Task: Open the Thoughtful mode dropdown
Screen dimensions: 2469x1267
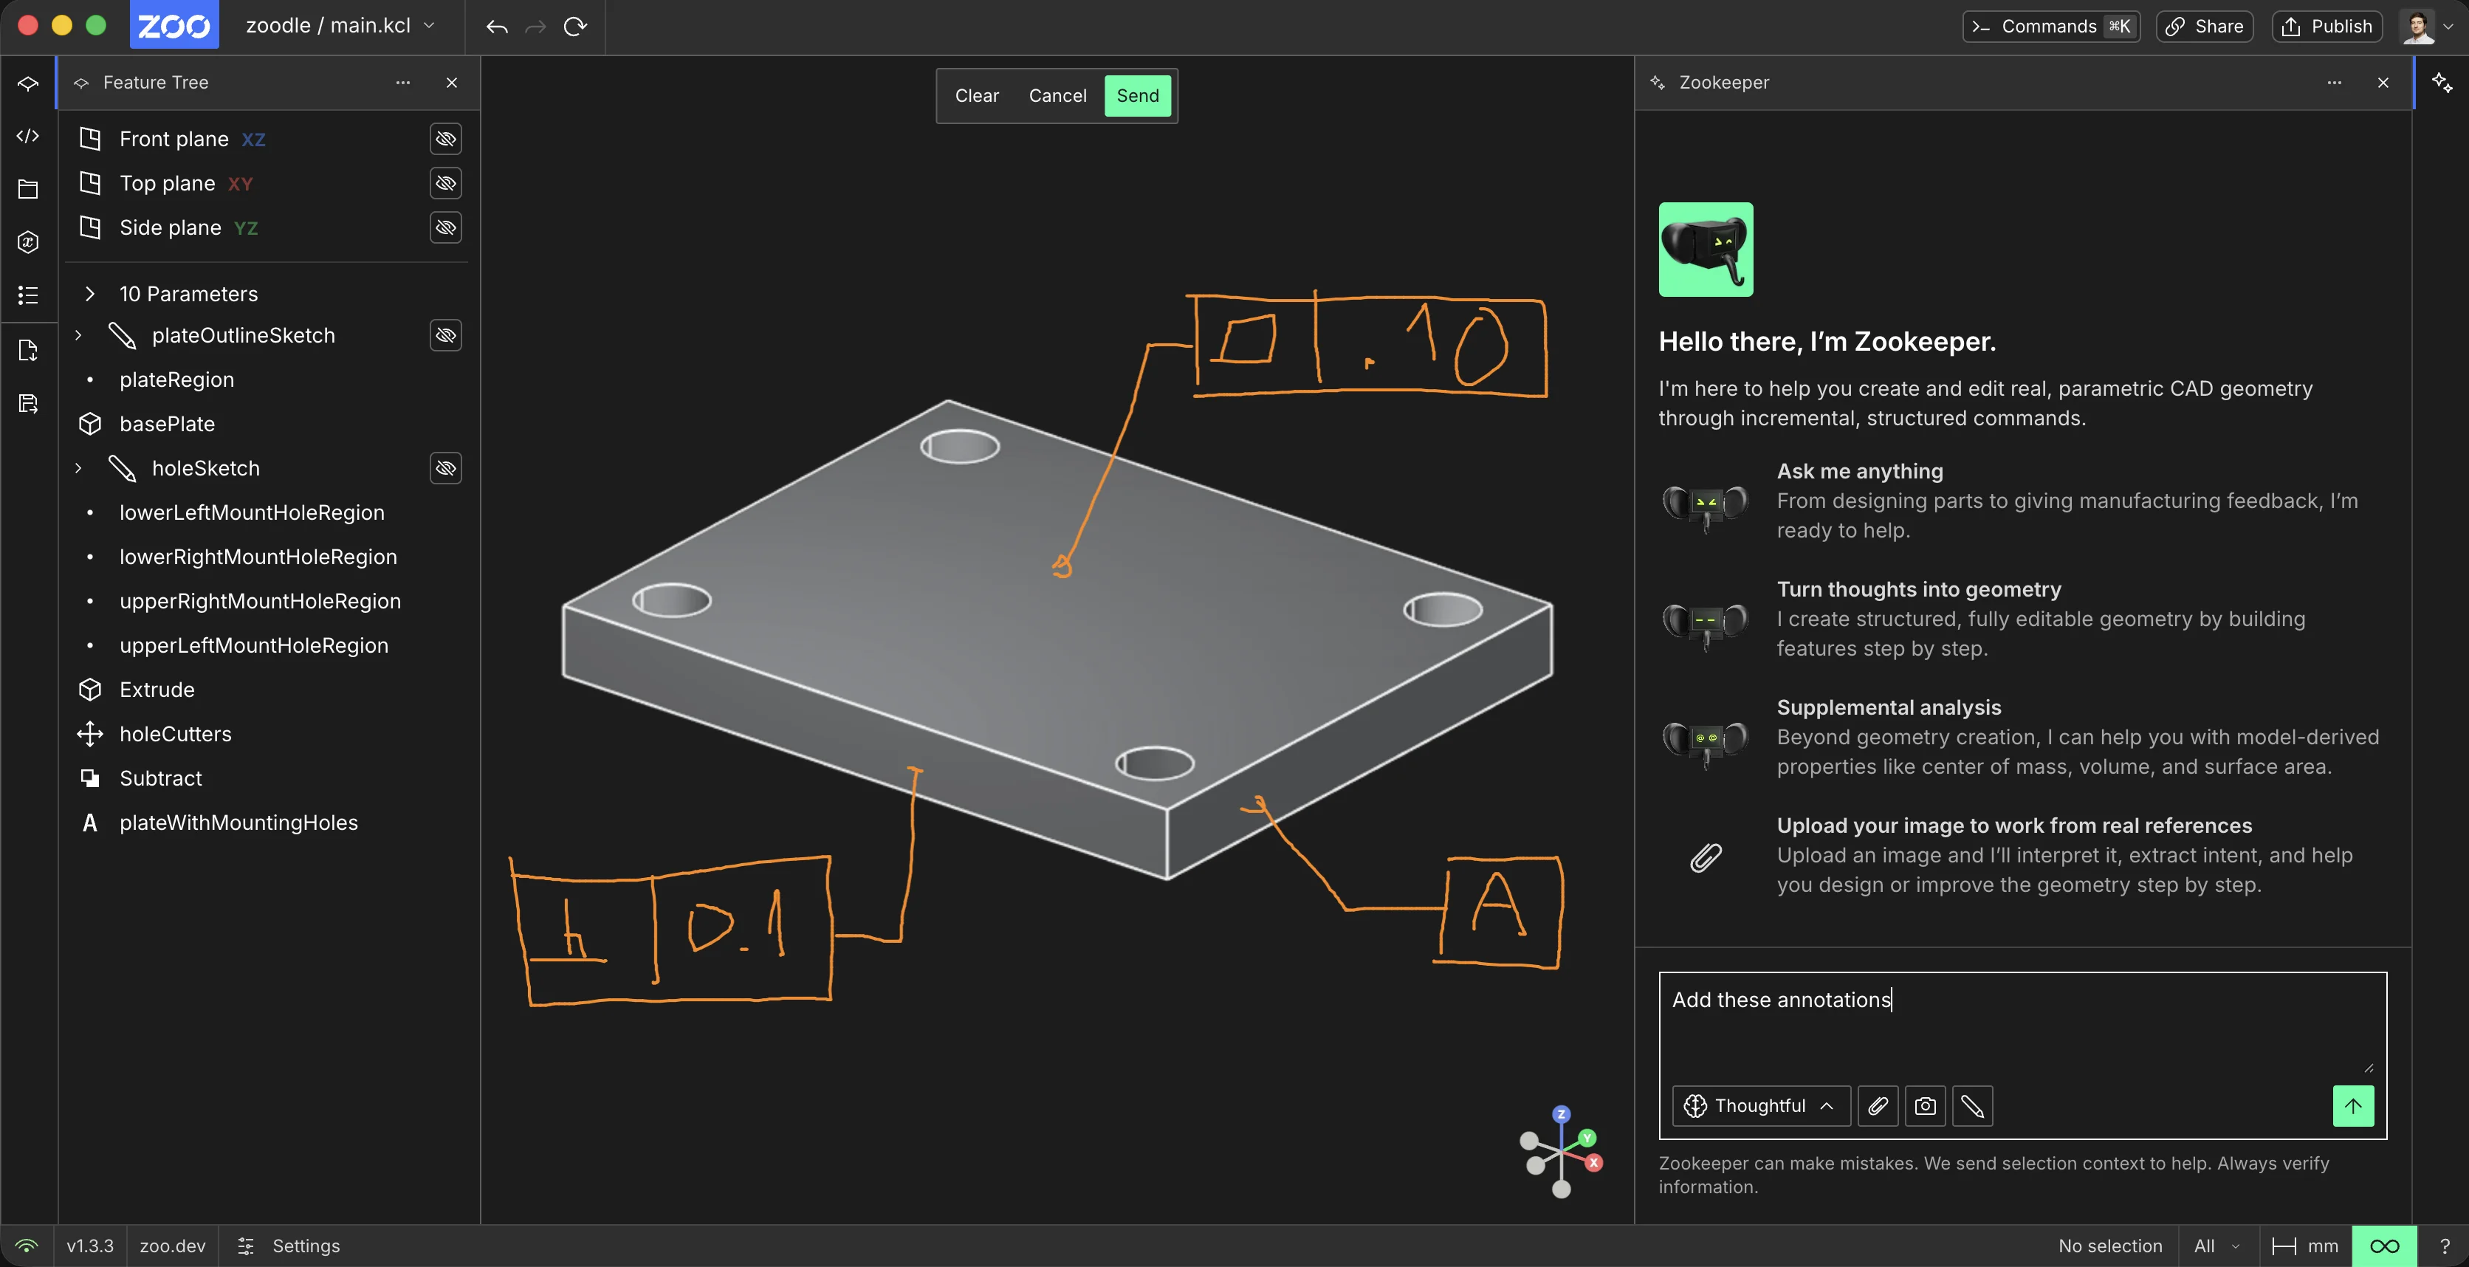Action: click(x=1761, y=1106)
